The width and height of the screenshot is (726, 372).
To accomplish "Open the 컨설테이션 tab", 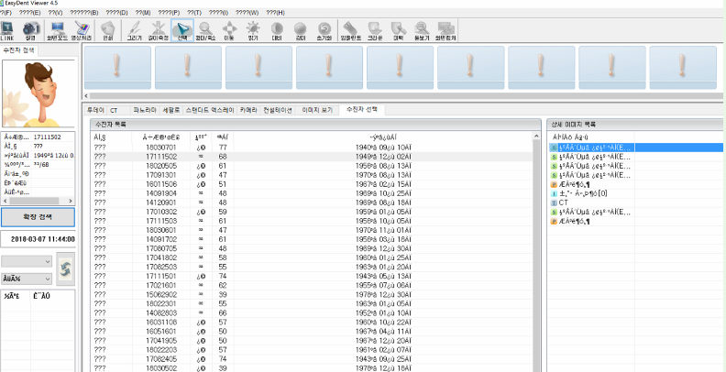I will [278, 110].
